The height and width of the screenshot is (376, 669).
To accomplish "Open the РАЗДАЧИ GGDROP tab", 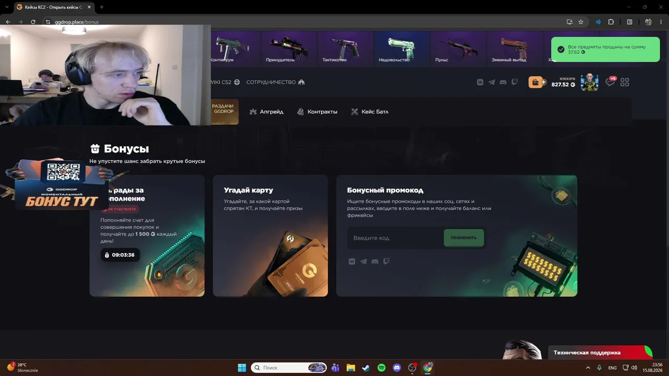I will tap(224, 111).
